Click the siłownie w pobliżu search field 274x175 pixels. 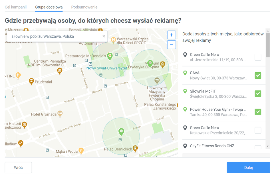[x=57, y=36]
